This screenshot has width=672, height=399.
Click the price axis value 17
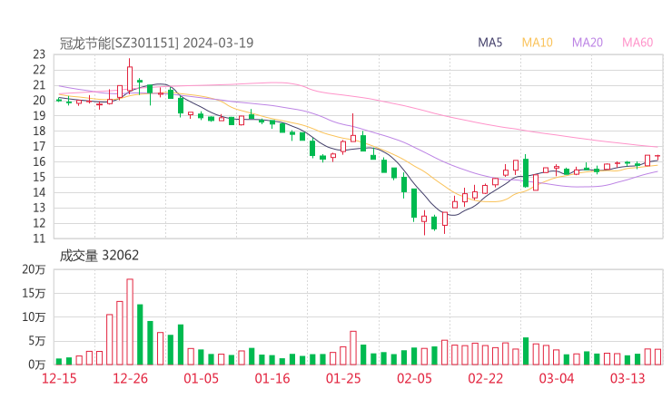tap(39, 146)
